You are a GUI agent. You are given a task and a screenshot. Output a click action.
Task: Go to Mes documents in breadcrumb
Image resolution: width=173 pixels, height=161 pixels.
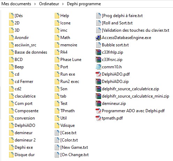coord(16,4)
